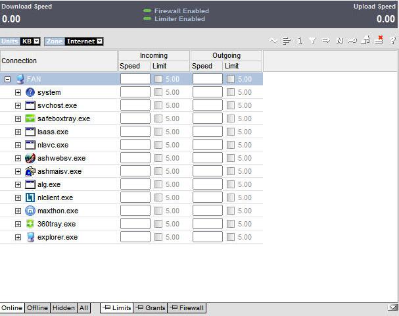
Task: Click the ashmaisv.exe mail icon
Action: pos(30,171)
